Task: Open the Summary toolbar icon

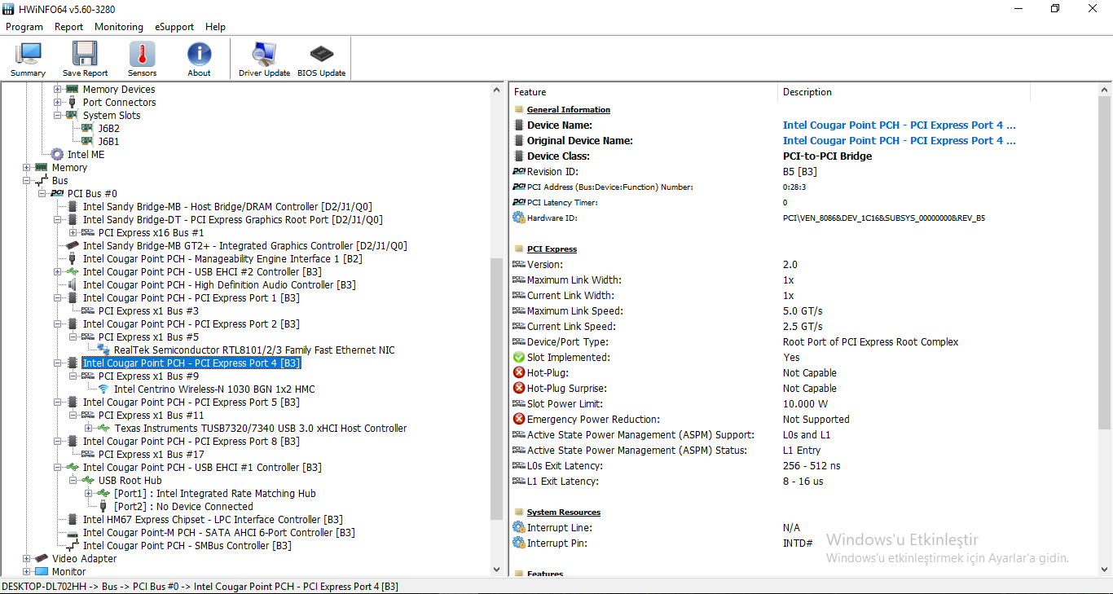Action: (x=28, y=54)
